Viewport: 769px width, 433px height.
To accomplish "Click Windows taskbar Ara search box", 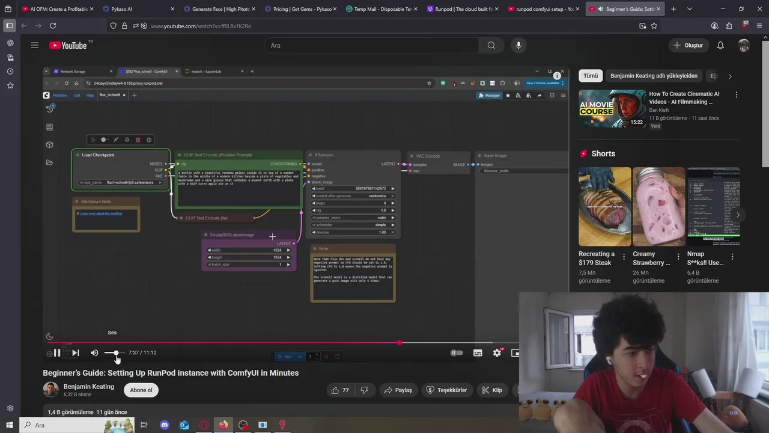I will [x=76, y=425].
